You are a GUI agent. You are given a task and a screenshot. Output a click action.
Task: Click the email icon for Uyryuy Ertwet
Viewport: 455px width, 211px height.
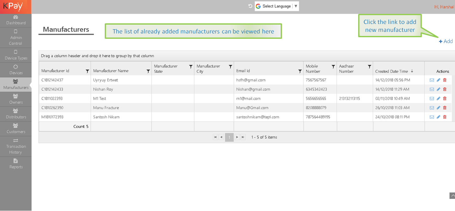click(x=432, y=80)
